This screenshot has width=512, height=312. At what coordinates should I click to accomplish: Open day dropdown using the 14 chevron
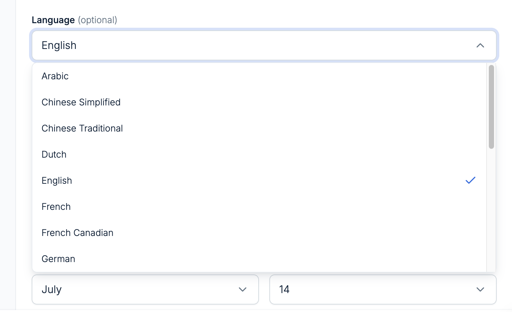[480, 289]
